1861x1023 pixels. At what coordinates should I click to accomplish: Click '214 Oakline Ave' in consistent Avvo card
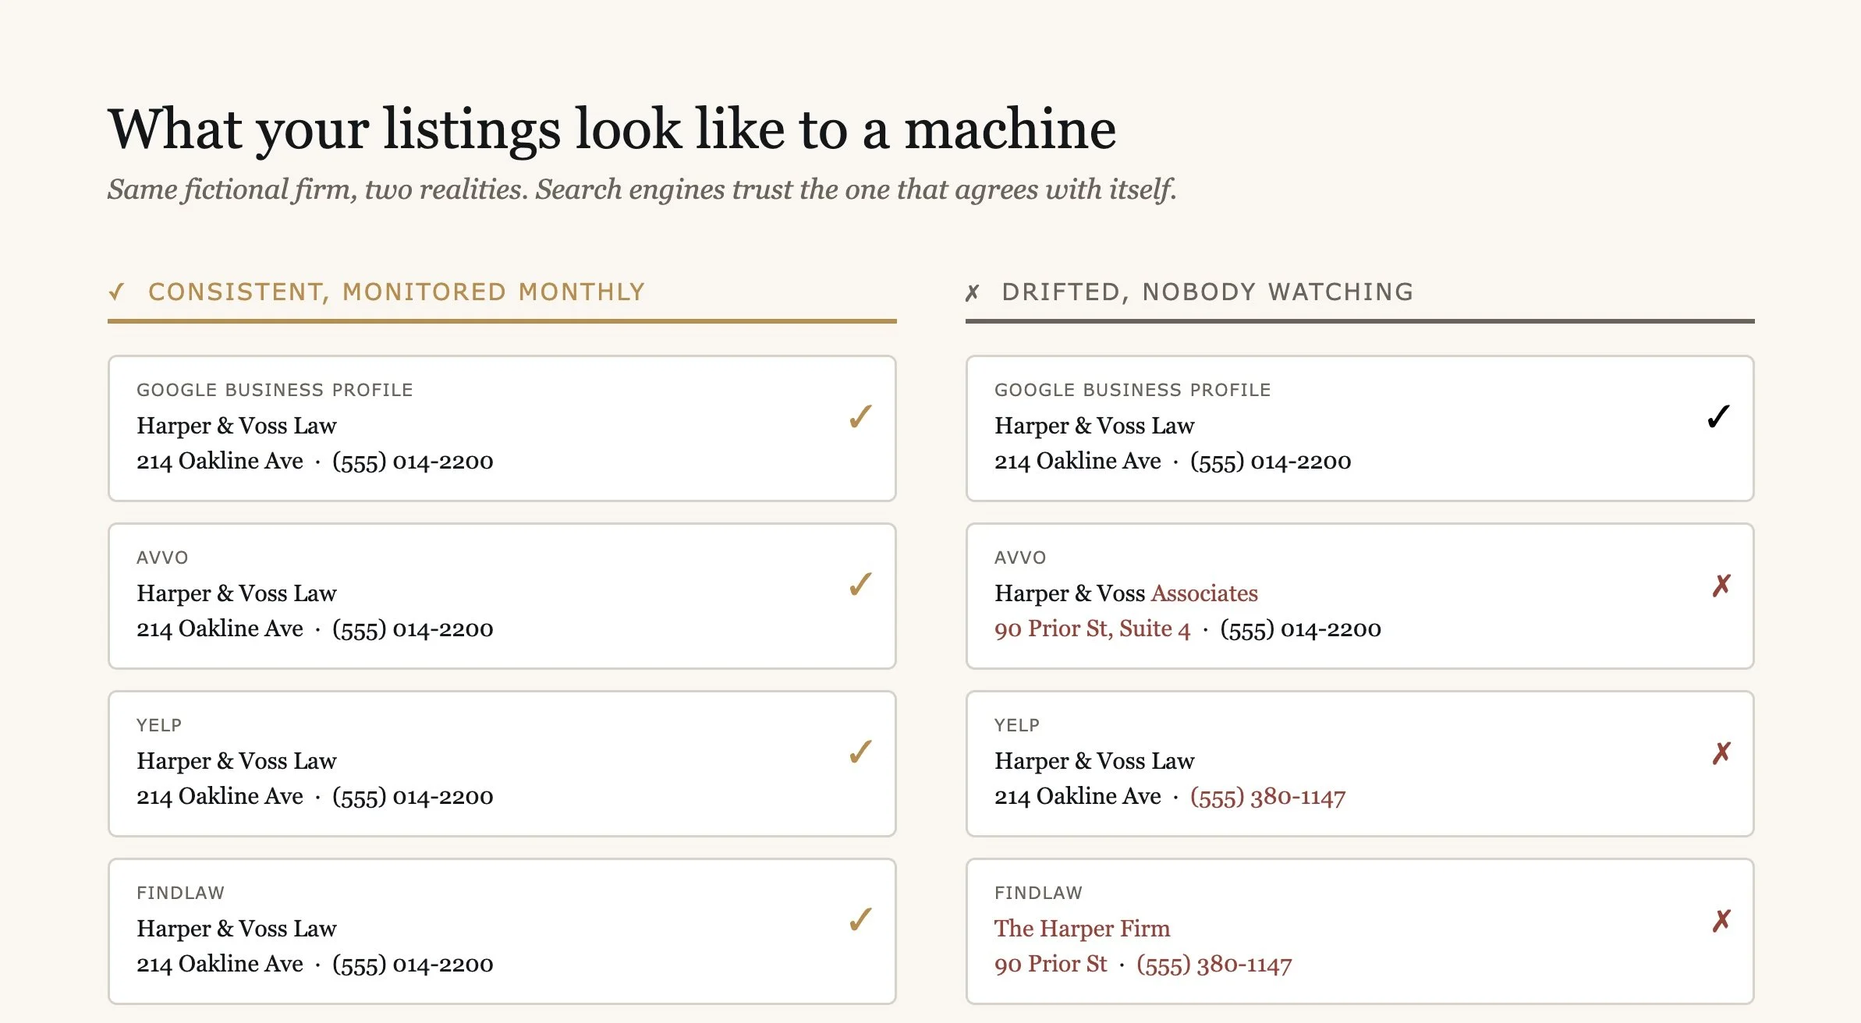(x=220, y=628)
